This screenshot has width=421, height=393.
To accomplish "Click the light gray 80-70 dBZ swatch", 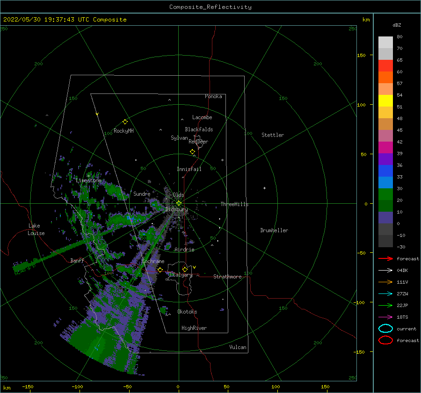I will (x=385, y=43).
